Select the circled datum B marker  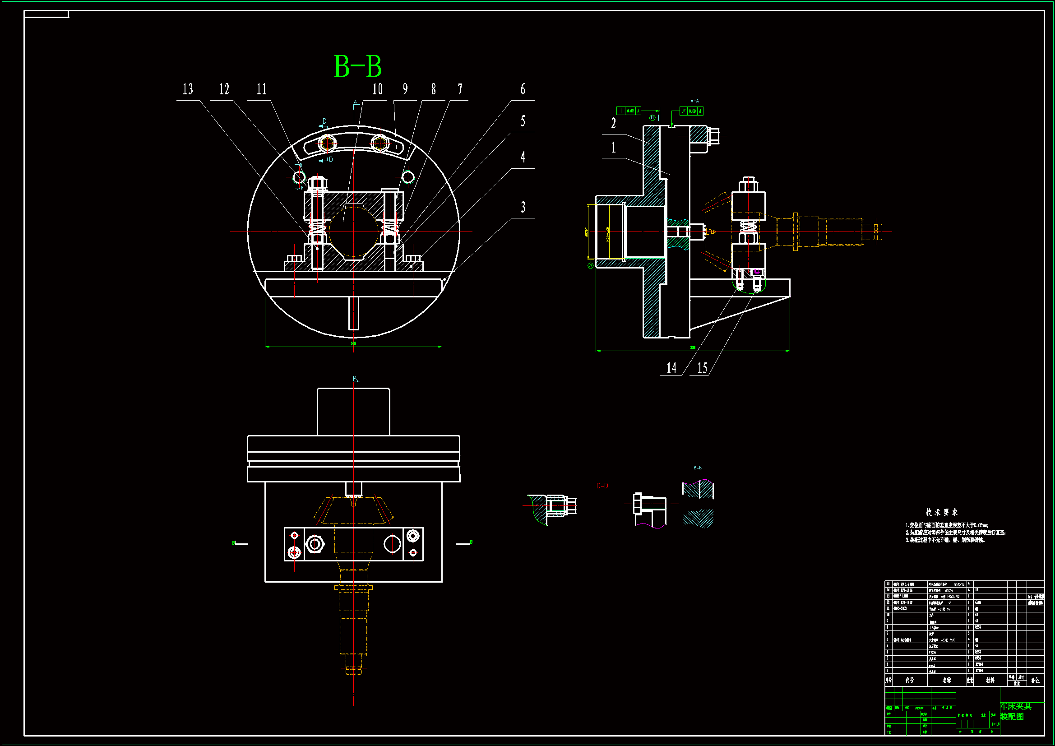652,118
